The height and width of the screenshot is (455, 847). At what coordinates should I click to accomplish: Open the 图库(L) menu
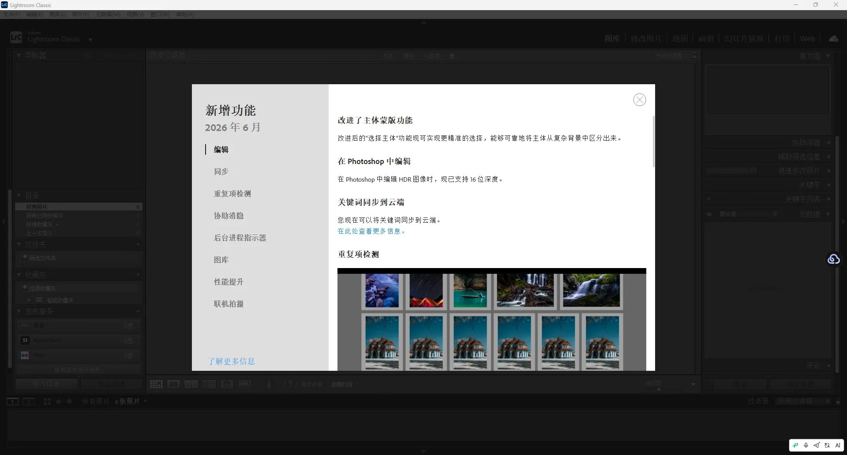tap(57, 14)
